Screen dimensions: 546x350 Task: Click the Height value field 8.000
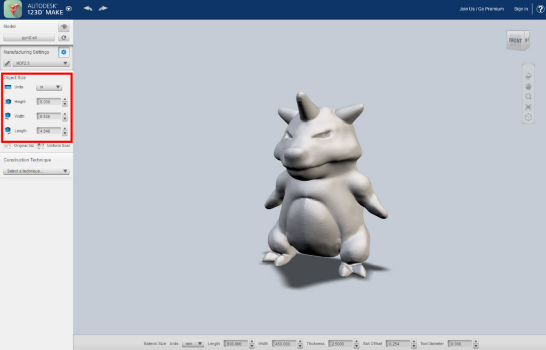[x=49, y=102]
